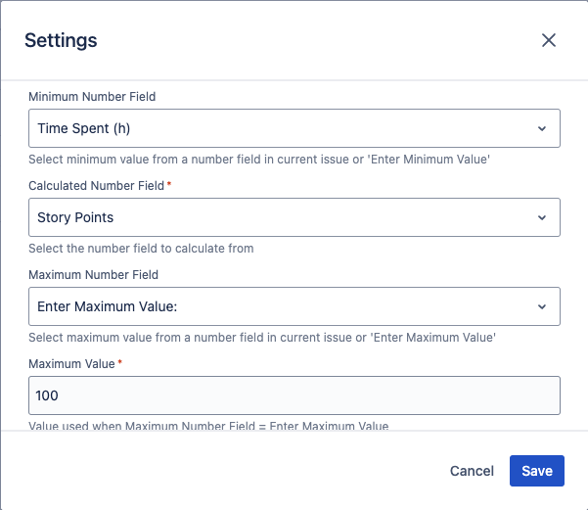Image resolution: width=588 pixels, height=510 pixels.
Task: Click chevron arrow on Enter Maximum Value dropdown
Action: click(542, 306)
